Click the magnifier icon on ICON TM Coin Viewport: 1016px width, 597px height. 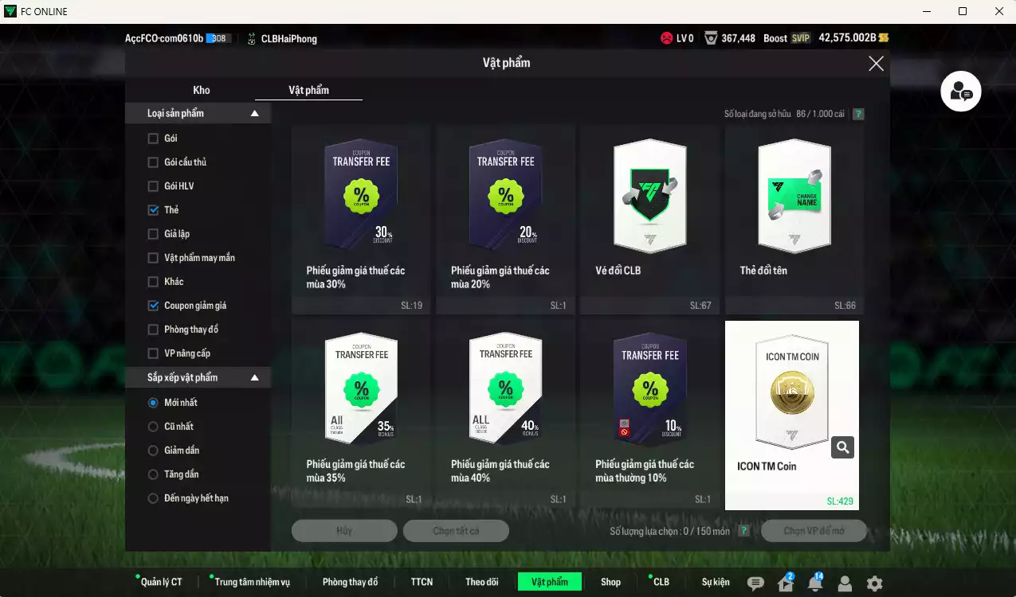(x=842, y=448)
